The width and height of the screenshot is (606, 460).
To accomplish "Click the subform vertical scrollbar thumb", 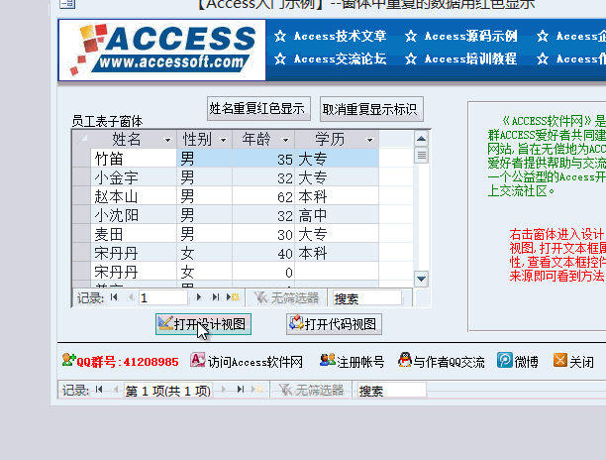I will pyautogui.click(x=421, y=156).
